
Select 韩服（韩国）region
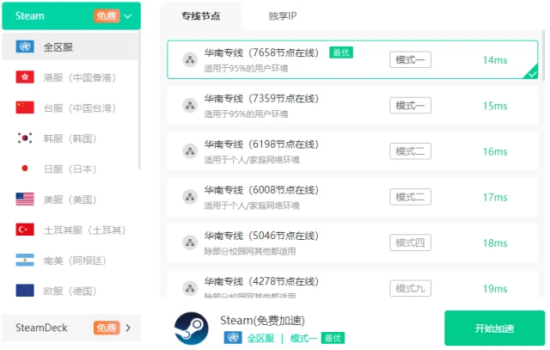pyautogui.click(x=70, y=138)
